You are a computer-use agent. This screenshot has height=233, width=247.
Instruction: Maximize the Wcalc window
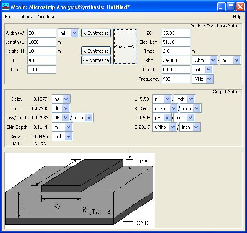click(x=231, y=7)
